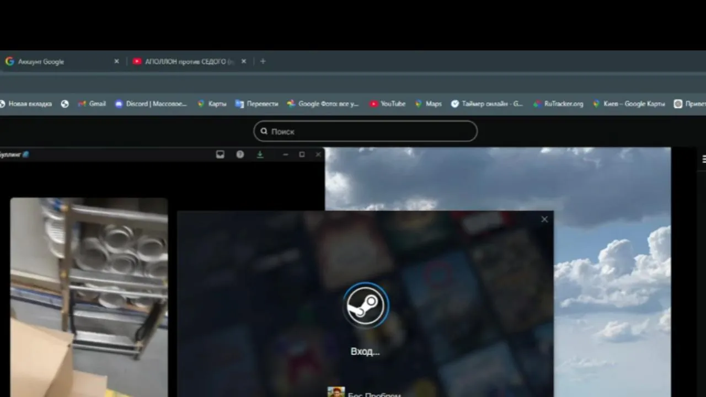Open the Привет bookmark at bar's end
The image size is (706, 397).
(690, 104)
